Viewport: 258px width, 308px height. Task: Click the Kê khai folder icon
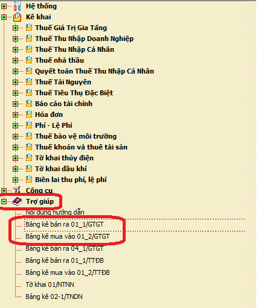[18, 17]
